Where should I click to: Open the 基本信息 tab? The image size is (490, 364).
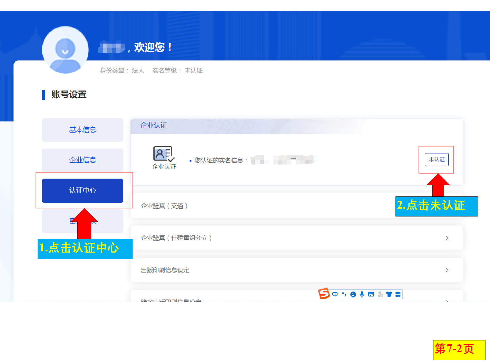83,130
